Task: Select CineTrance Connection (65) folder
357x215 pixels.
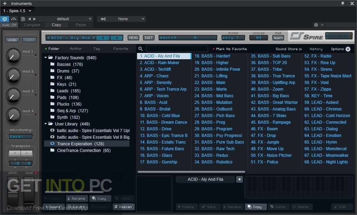Action: pyautogui.click(x=81, y=151)
